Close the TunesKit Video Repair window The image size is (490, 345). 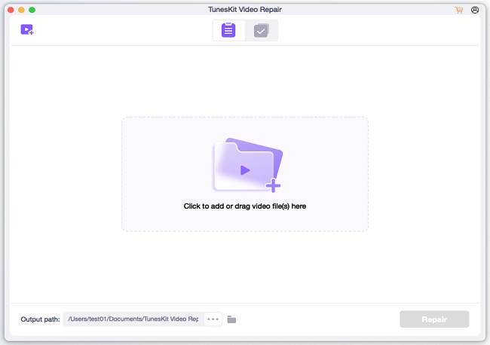pyautogui.click(x=11, y=10)
